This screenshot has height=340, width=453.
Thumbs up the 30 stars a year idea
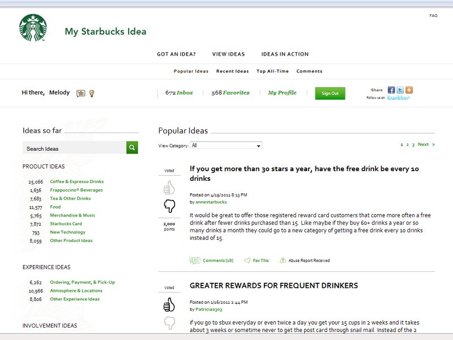click(x=169, y=188)
